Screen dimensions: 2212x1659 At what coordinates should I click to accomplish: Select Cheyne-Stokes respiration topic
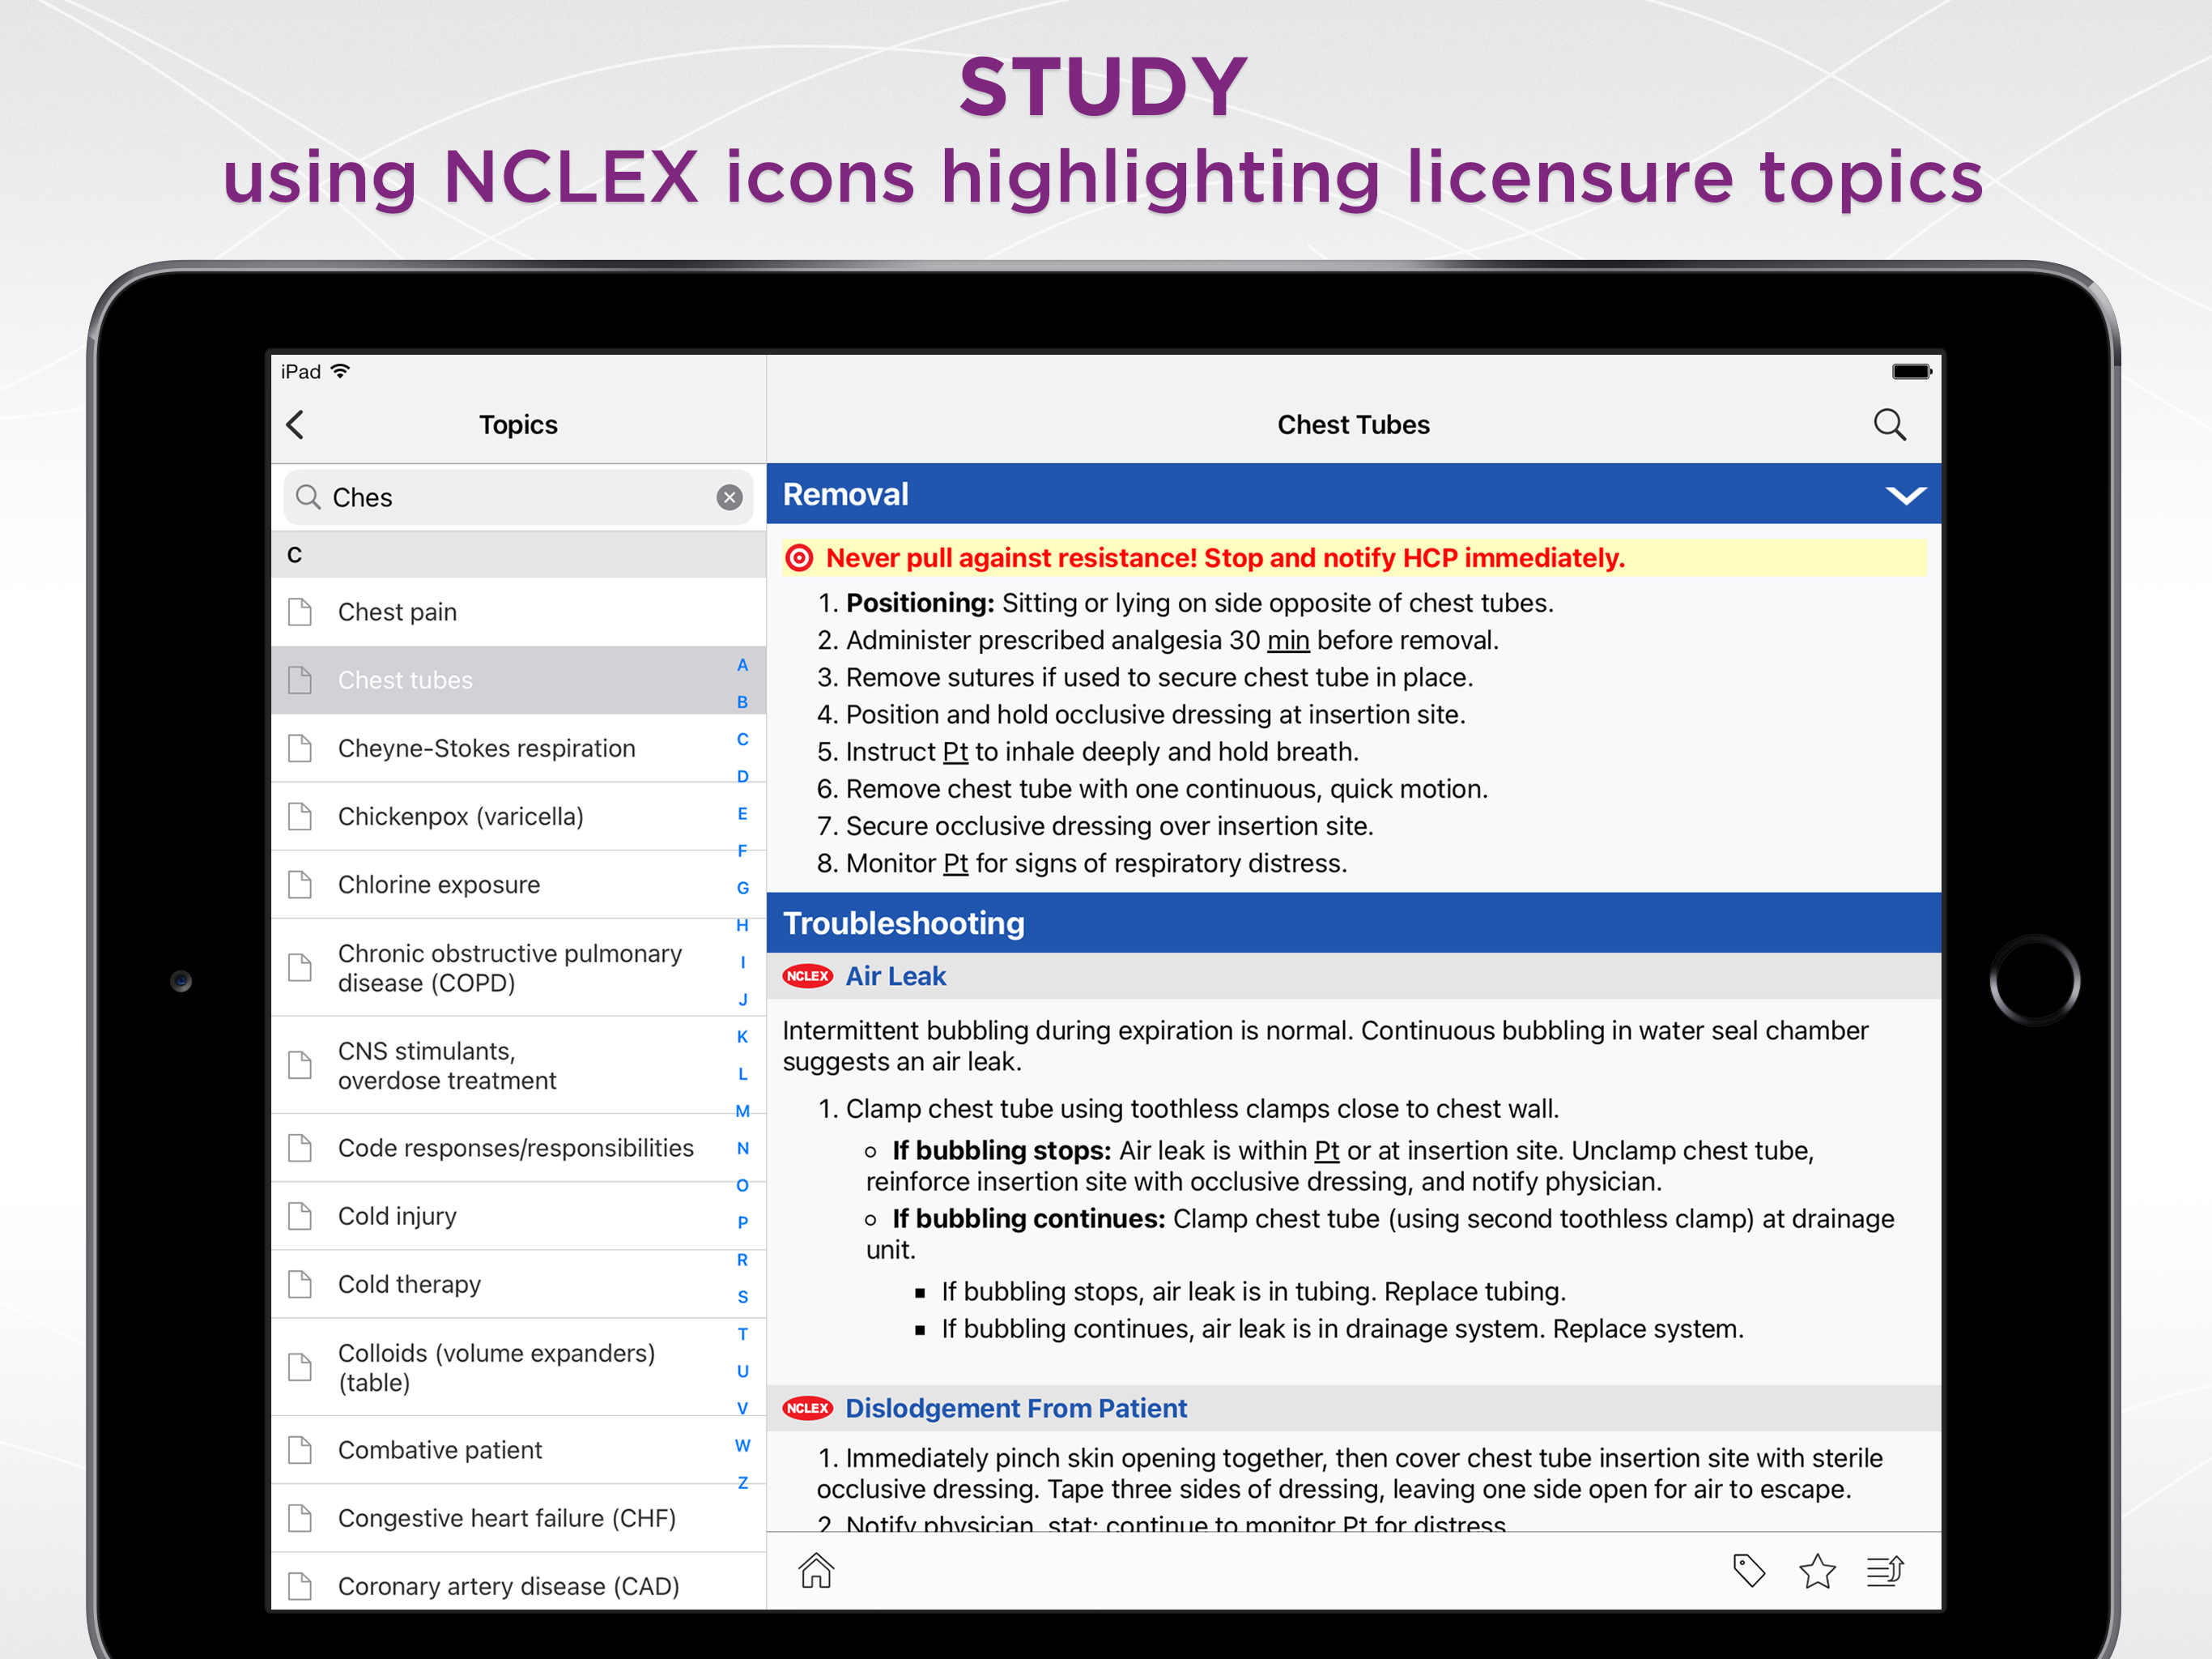518,748
